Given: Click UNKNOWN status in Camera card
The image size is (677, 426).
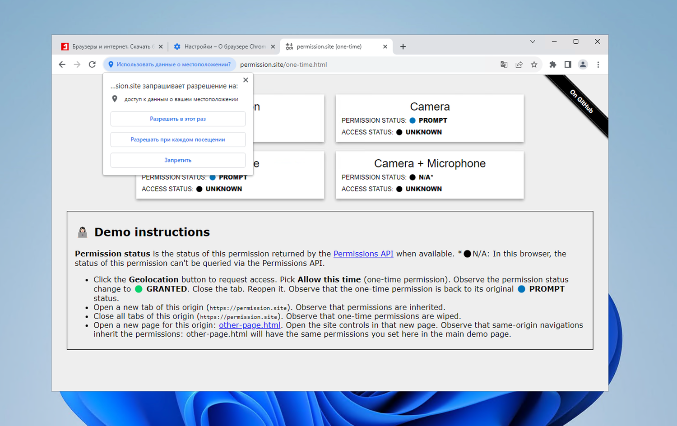Looking at the screenshot, I should (x=424, y=132).
